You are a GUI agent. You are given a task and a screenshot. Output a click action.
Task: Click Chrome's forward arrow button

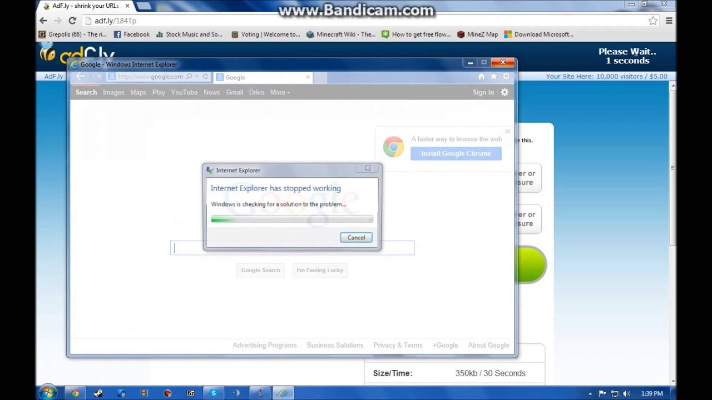[x=58, y=21]
